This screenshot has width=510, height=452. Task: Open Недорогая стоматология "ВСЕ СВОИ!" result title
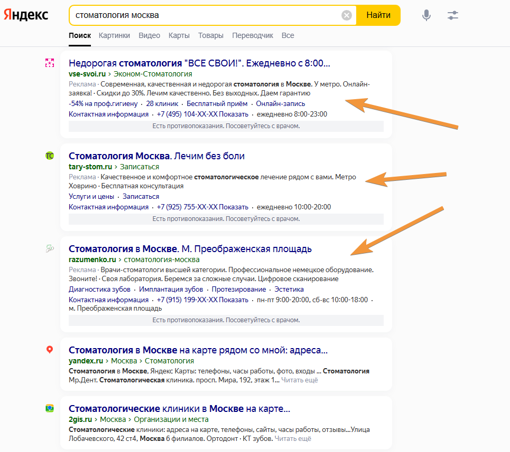pyautogui.click(x=199, y=63)
